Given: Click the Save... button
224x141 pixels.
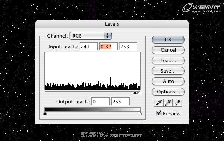Looking at the screenshot, I should point(168,71).
